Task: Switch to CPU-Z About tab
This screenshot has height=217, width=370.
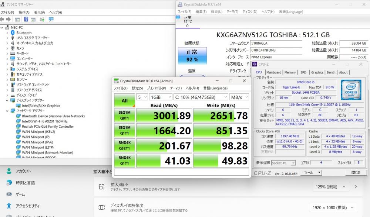Action: click(343, 72)
